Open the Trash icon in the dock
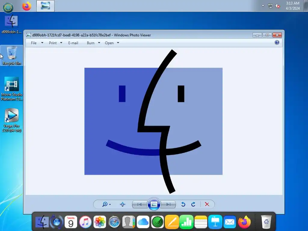The width and height of the screenshot is (308, 231). 266,222
